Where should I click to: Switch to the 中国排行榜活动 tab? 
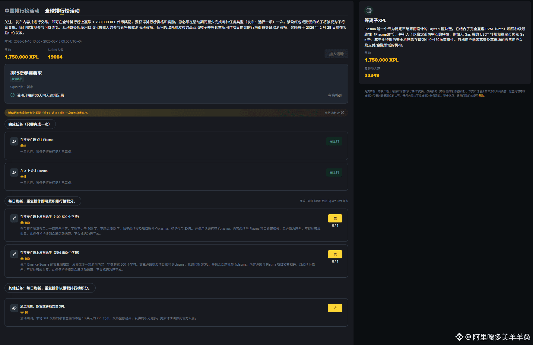(x=22, y=11)
